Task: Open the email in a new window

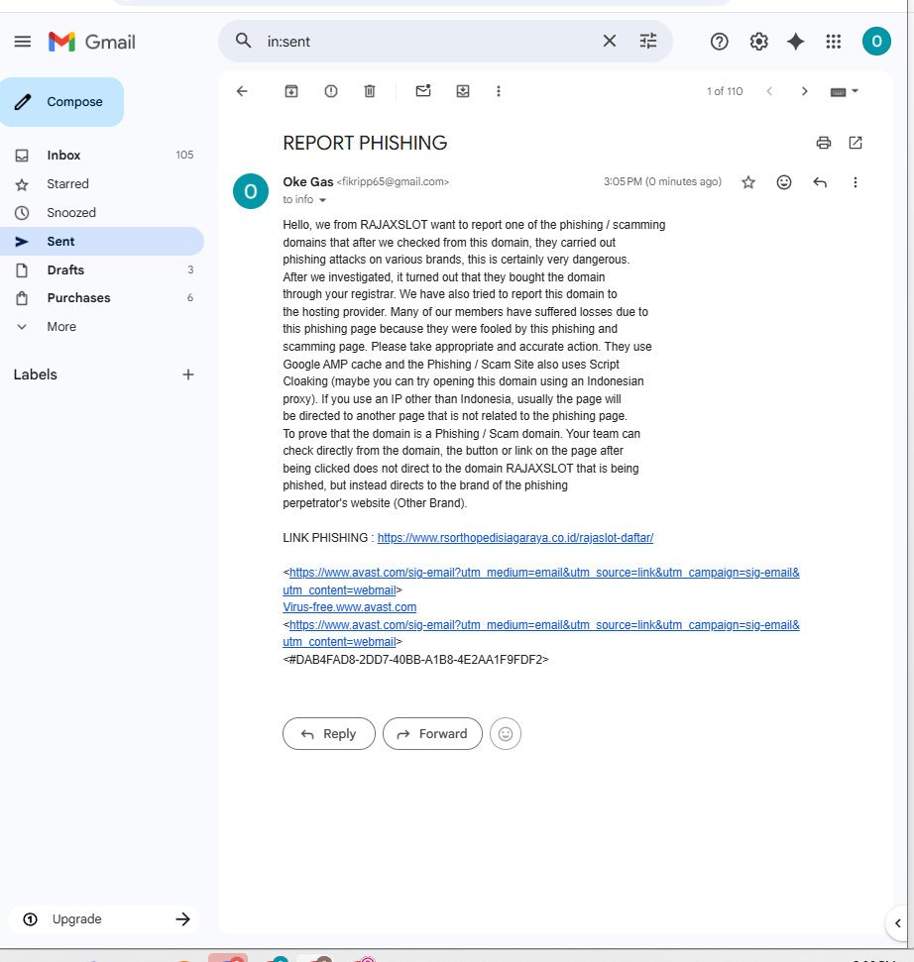Action: [856, 143]
